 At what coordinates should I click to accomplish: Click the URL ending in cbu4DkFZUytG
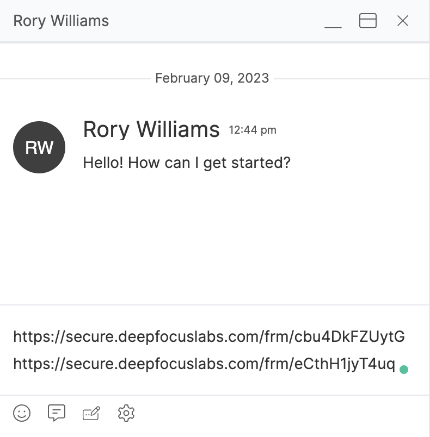point(209,336)
